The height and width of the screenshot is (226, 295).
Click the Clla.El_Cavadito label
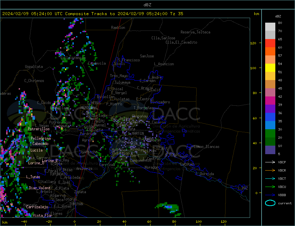coord(181,42)
